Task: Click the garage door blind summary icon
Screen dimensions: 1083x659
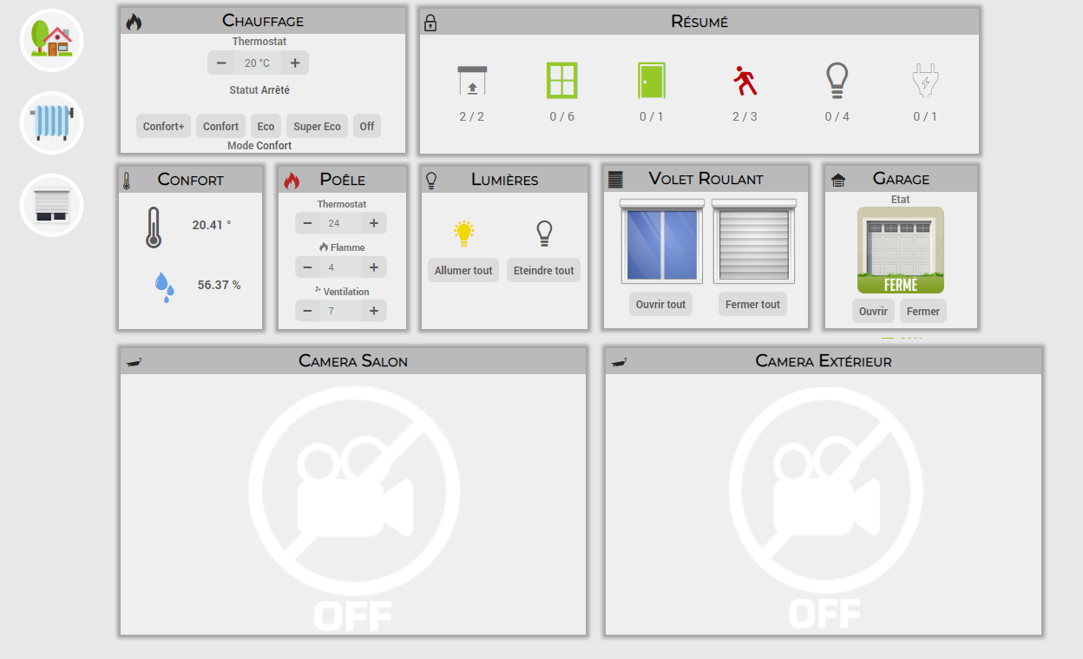Action: pos(472,81)
